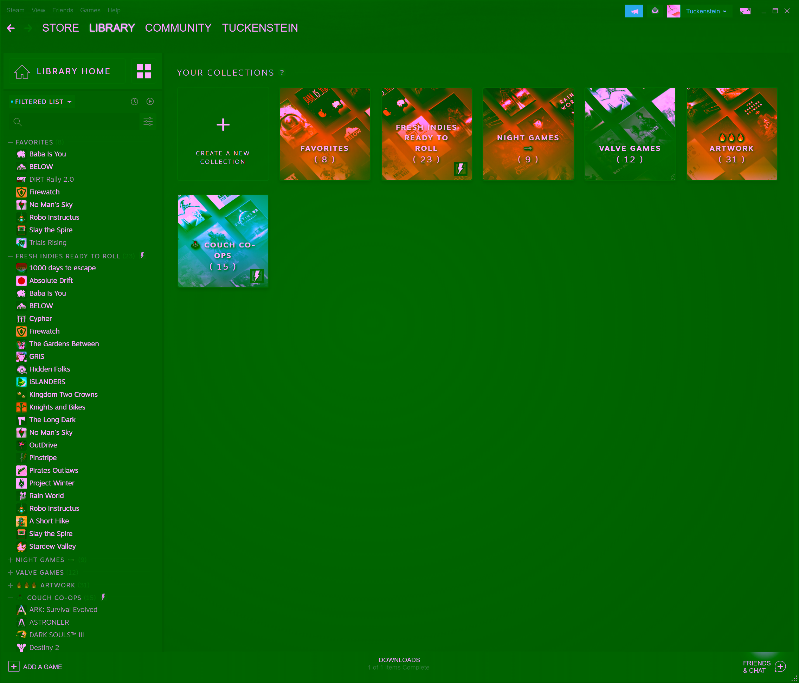Viewport: 799px width, 683px height.
Task: Select The Gardens Between in list
Action: tap(64, 344)
